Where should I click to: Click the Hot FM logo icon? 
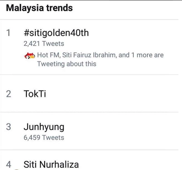pyautogui.click(x=30, y=55)
